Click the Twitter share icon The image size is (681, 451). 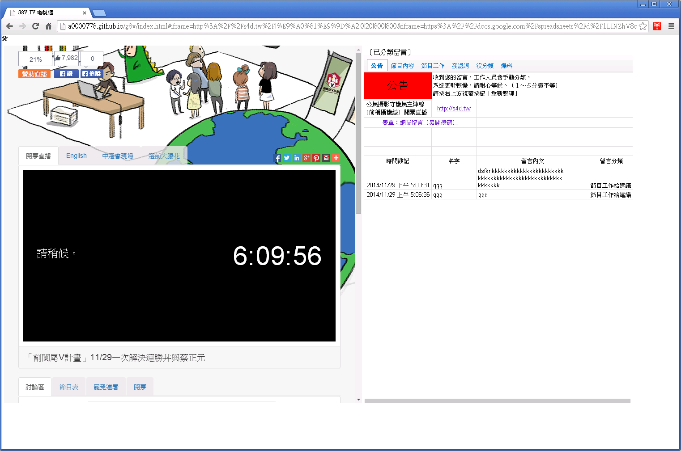287,158
